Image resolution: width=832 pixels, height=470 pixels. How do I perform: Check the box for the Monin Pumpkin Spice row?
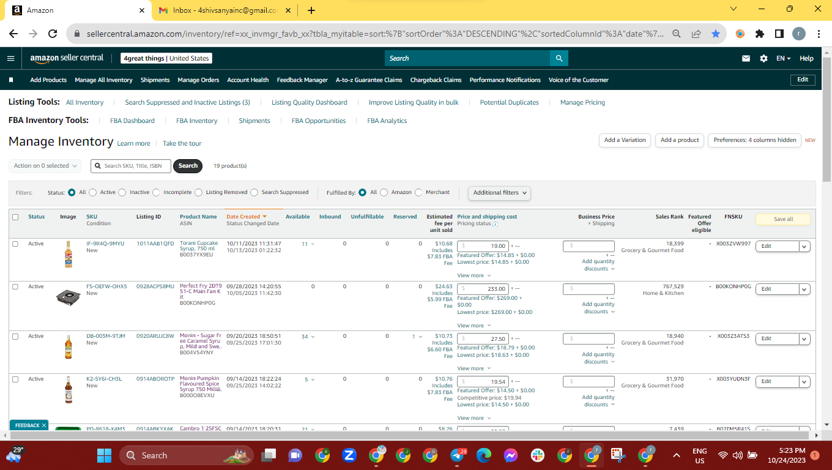15,379
